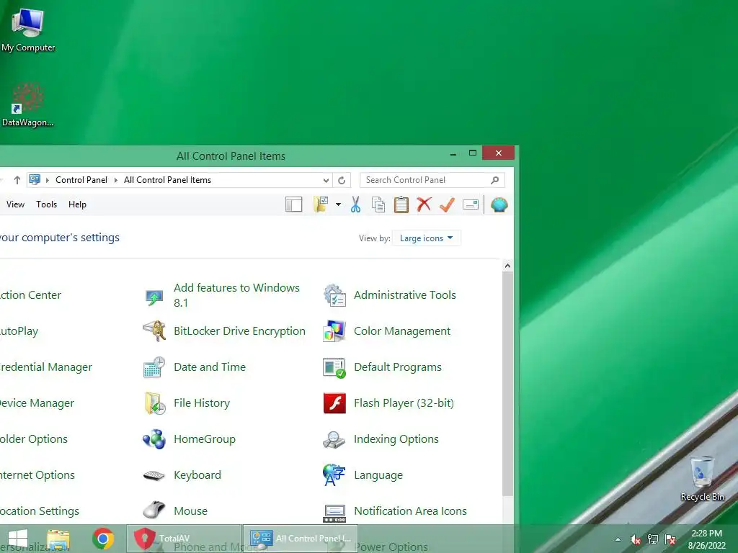Open the Recycle Bin on desktop
738x553 pixels.
coord(702,479)
